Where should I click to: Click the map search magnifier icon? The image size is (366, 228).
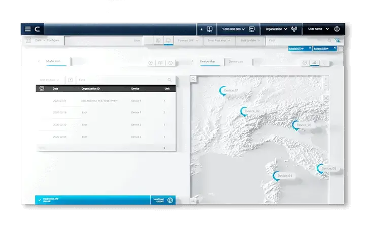tap(193, 79)
